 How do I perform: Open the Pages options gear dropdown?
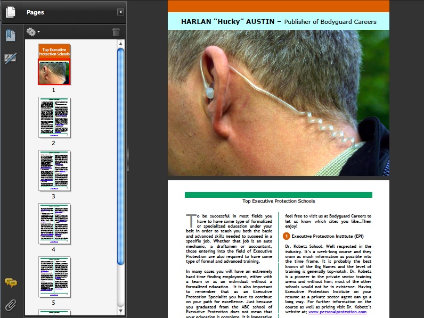(33, 32)
